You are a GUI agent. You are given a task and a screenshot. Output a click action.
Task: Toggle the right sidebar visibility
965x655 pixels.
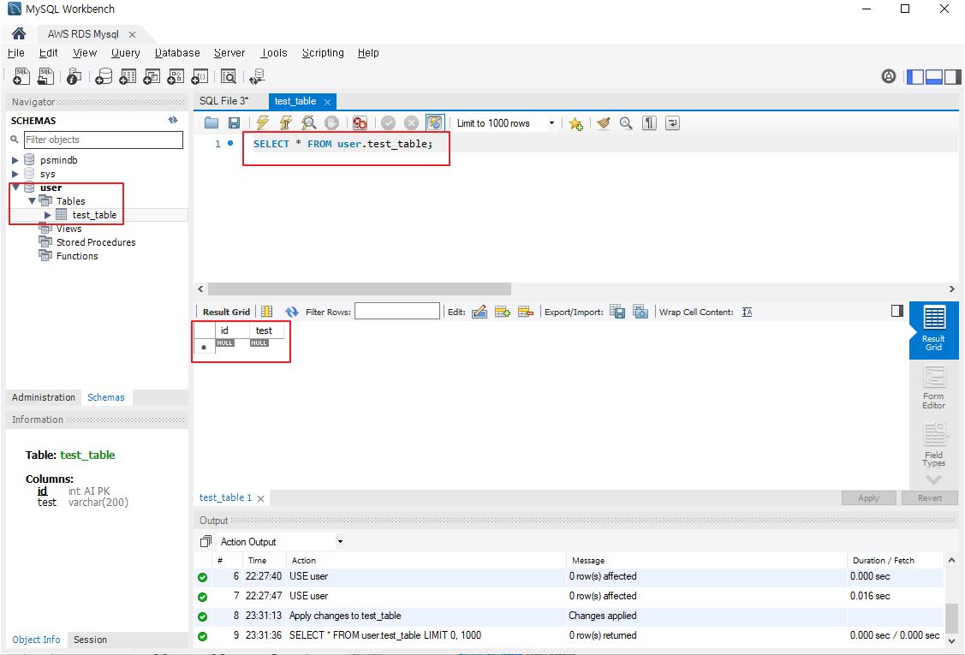[x=952, y=77]
